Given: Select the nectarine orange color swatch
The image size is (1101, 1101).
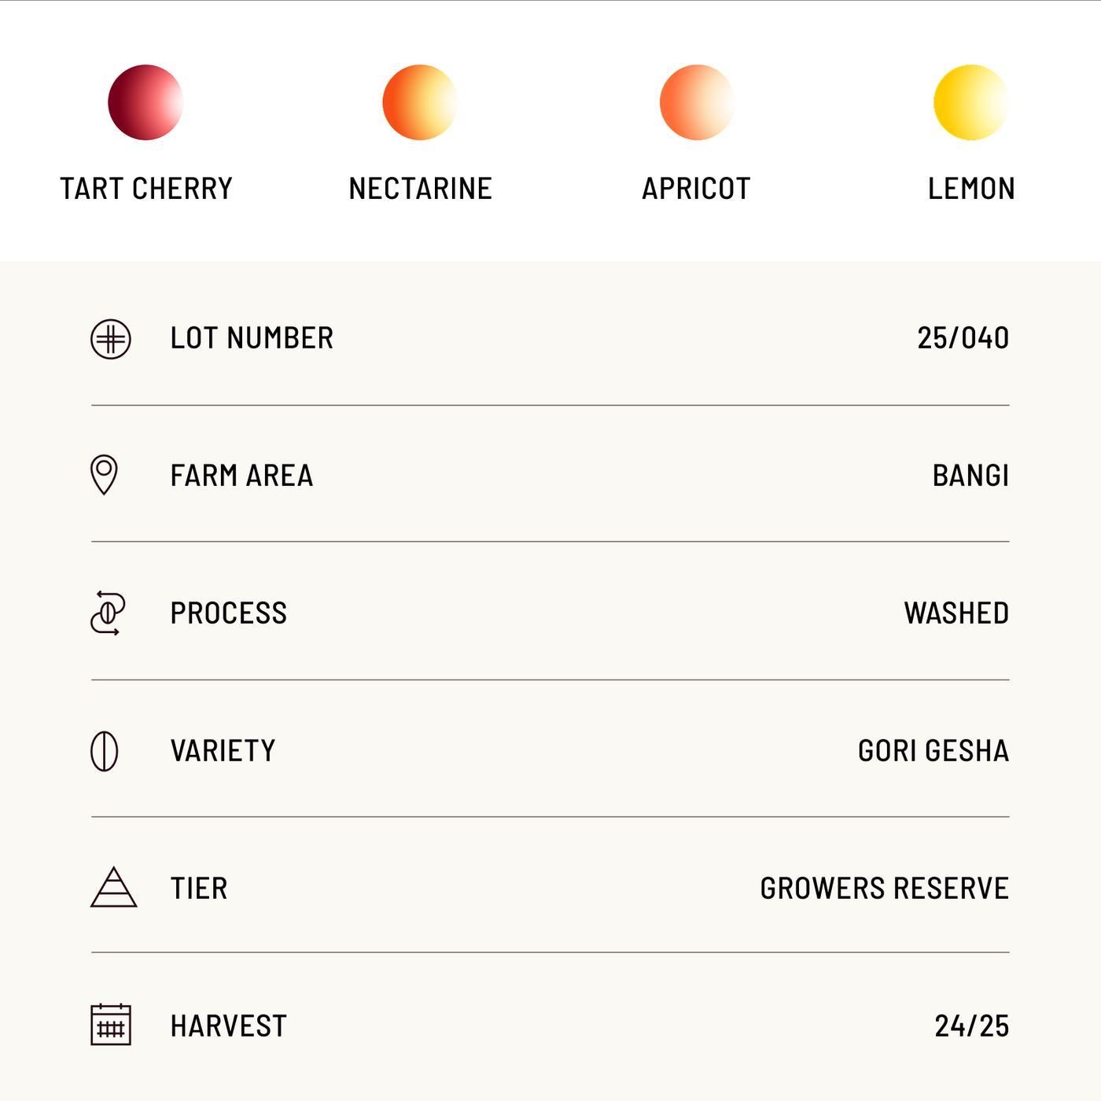Looking at the screenshot, I should [420, 102].
